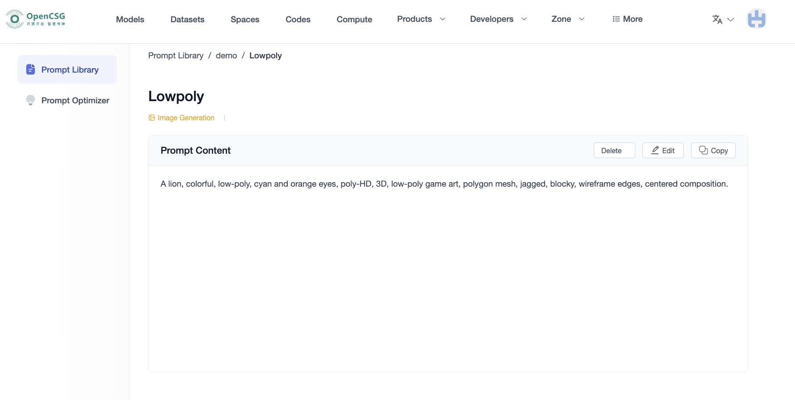Open the language selector chevron
795x400 pixels.
pos(730,20)
